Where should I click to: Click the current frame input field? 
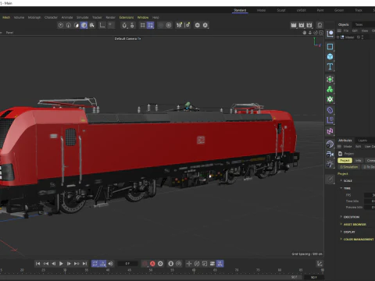click(127, 264)
